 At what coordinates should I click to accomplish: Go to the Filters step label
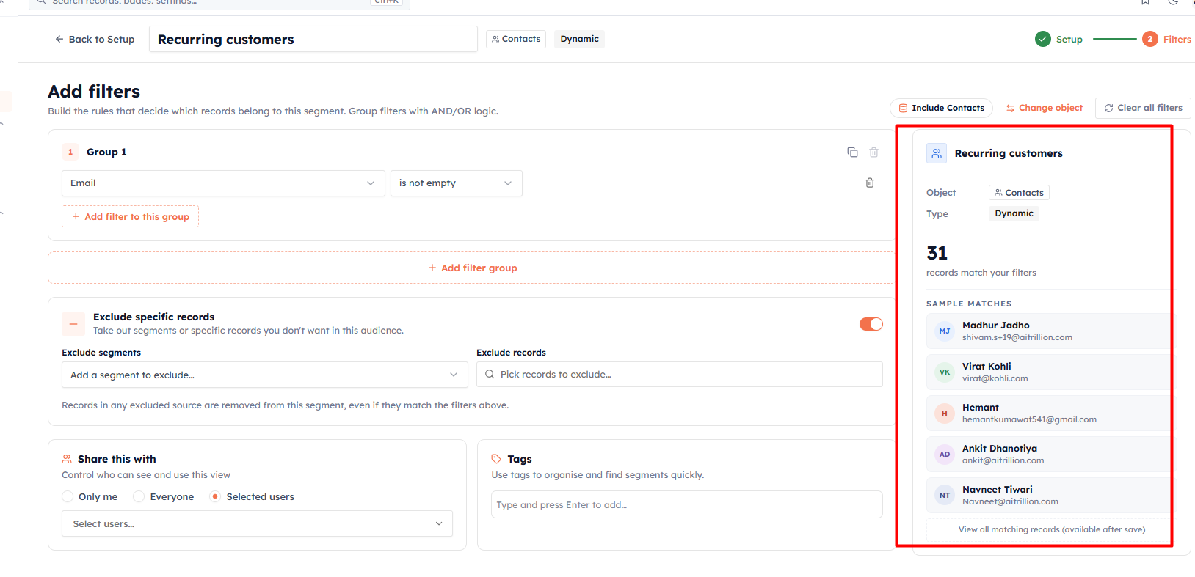pyautogui.click(x=1177, y=40)
